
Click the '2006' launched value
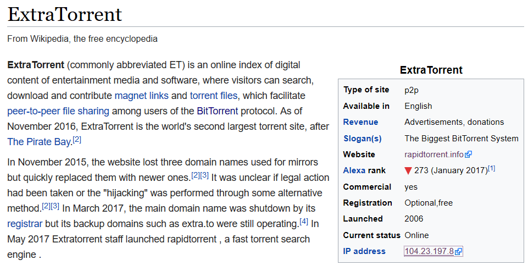414,219
